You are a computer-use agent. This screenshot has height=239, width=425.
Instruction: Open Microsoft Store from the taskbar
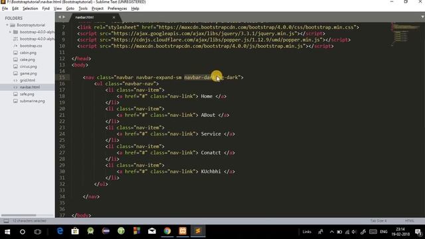click(x=75, y=231)
